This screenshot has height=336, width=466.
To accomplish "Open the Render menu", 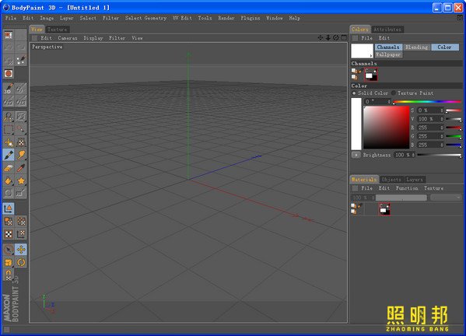I will click(x=226, y=18).
